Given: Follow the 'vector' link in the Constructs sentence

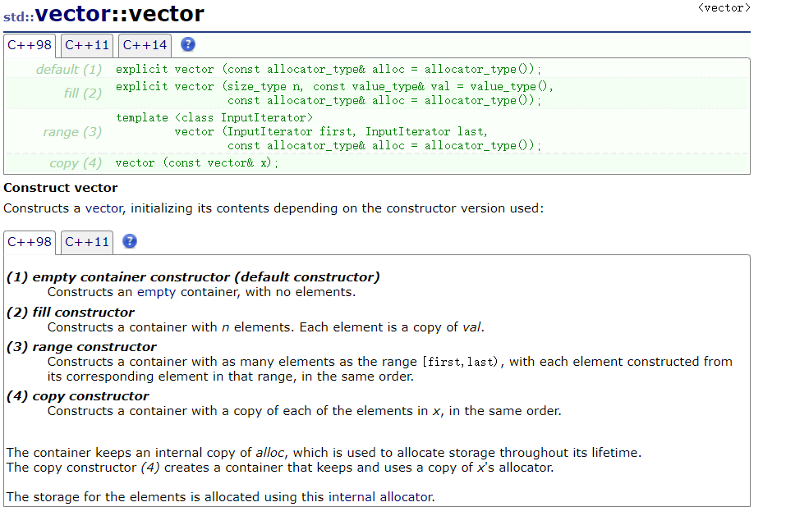Looking at the screenshot, I should tap(104, 208).
